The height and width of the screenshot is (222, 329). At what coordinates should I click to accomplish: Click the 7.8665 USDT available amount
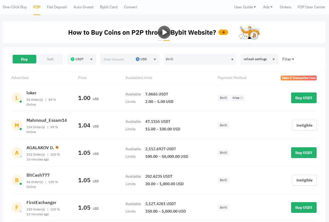(156, 94)
